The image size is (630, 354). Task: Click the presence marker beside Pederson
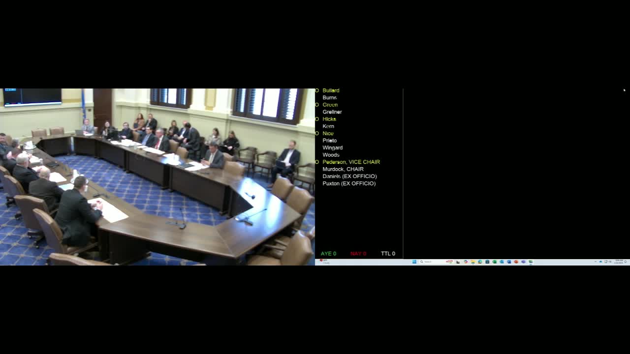pyautogui.click(x=317, y=162)
